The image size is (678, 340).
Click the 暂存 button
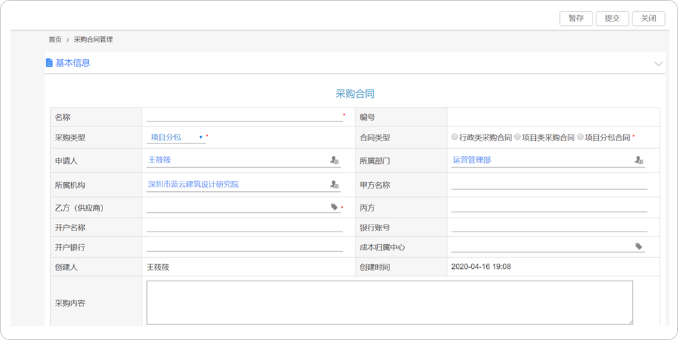[x=576, y=18]
